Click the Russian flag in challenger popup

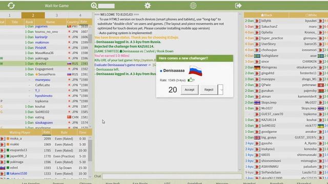point(195,71)
